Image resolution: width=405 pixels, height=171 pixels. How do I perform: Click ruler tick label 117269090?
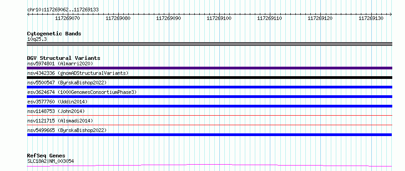pos(169,18)
